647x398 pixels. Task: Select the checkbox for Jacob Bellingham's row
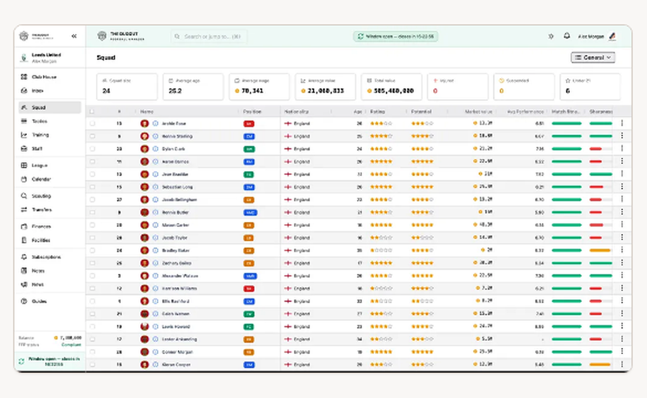[92, 200]
